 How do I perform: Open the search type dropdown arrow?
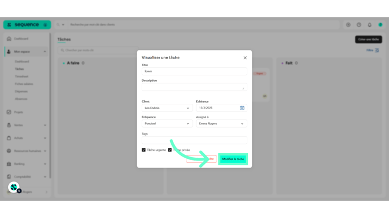tap(63, 25)
